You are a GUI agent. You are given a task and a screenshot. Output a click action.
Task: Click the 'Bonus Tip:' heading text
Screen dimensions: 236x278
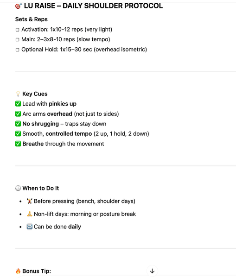click(37, 271)
